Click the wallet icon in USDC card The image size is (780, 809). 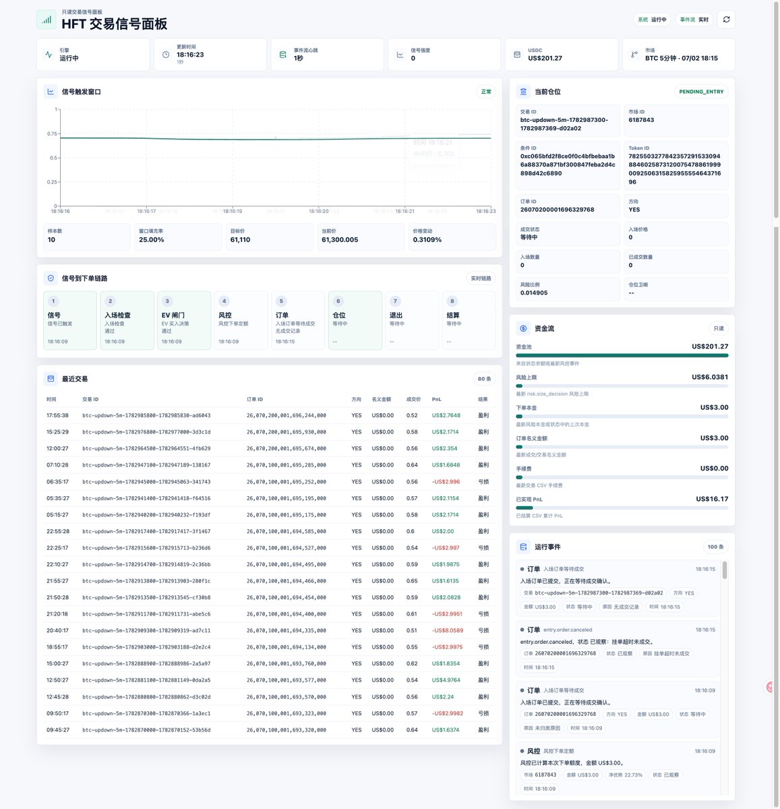tap(517, 55)
